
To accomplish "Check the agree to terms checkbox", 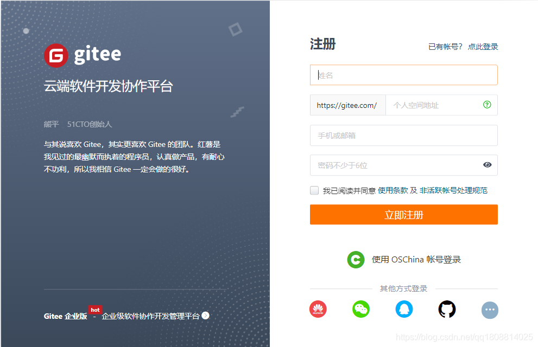I will pyautogui.click(x=314, y=190).
